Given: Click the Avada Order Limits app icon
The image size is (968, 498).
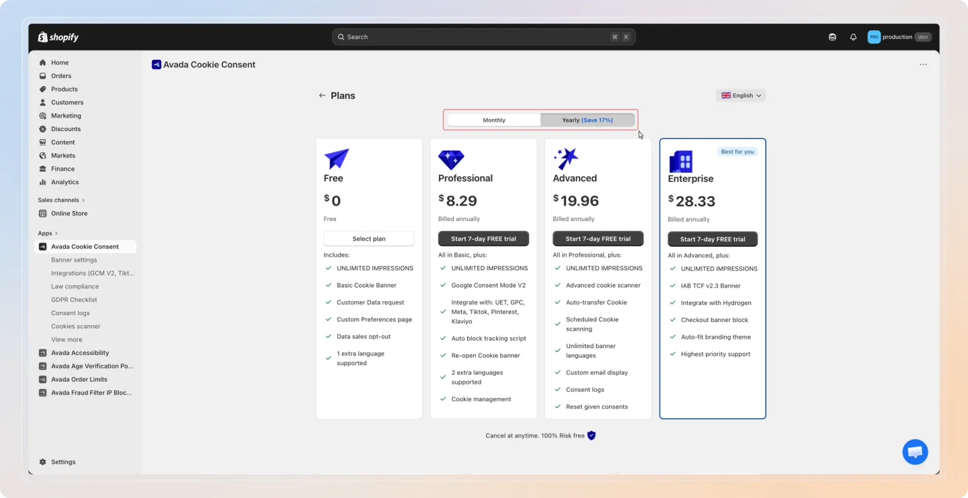Looking at the screenshot, I should (x=43, y=380).
